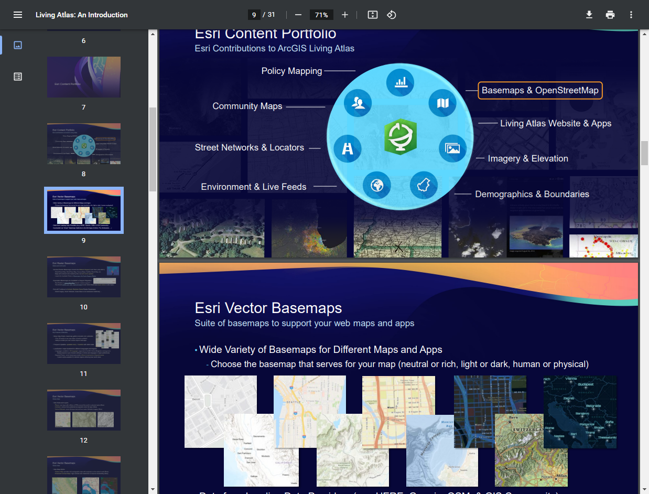Show the document outline view

[x=18, y=77]
